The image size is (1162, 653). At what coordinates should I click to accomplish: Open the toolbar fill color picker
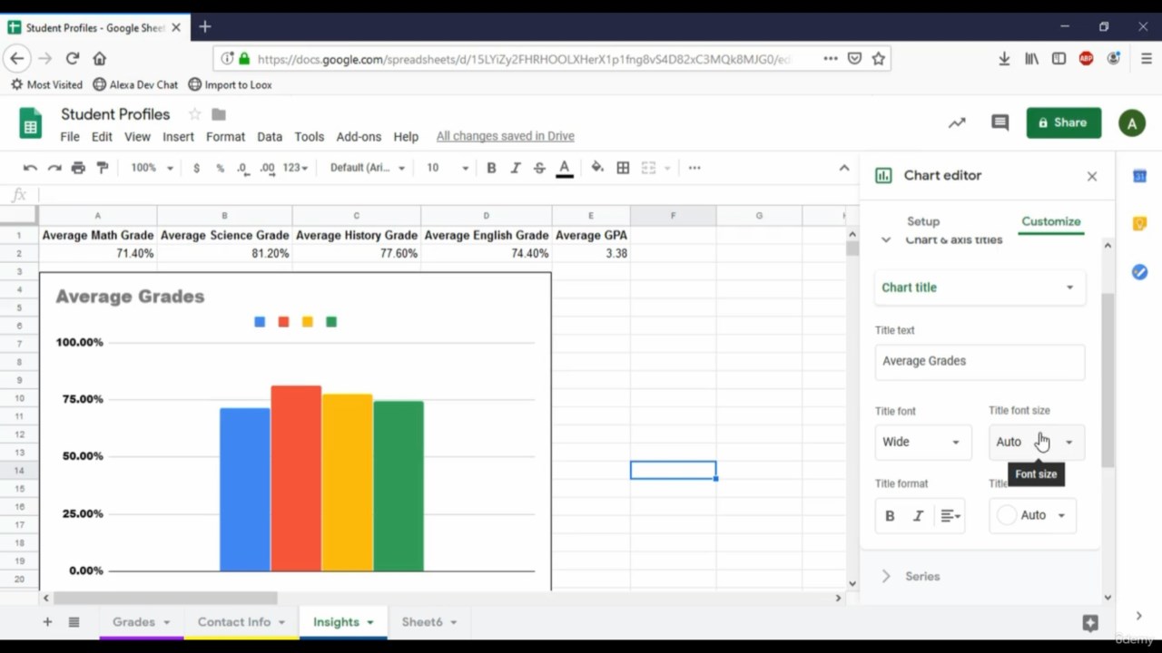click(597, 168)
